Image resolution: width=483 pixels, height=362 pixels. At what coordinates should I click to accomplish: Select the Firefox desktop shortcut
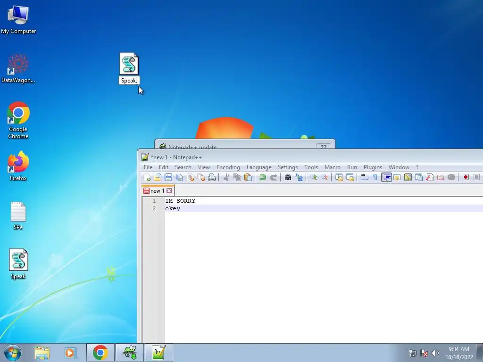tap(18, 166)
